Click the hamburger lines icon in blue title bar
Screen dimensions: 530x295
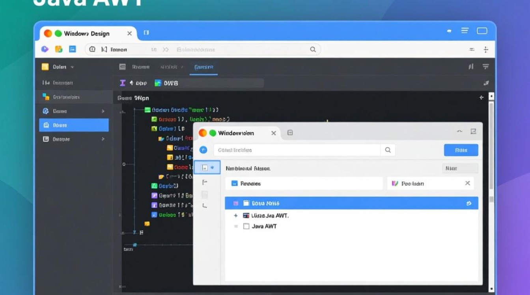(465, 31)
